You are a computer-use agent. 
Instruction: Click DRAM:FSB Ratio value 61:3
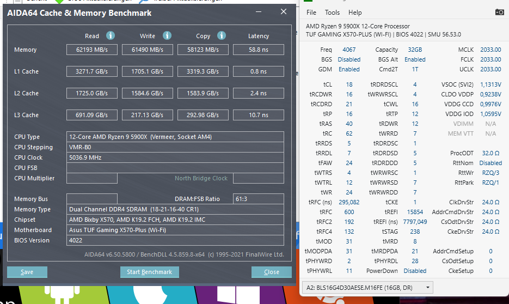[259, 199]
